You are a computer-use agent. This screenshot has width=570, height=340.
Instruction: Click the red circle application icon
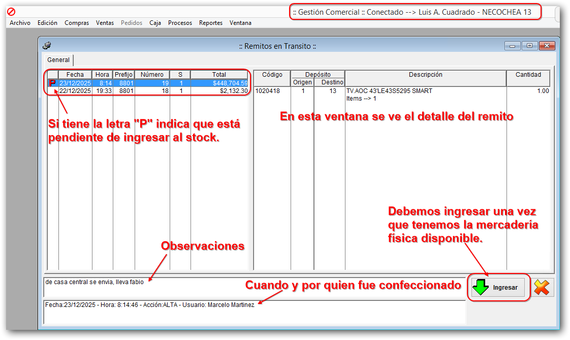click(x=11, y=12)
